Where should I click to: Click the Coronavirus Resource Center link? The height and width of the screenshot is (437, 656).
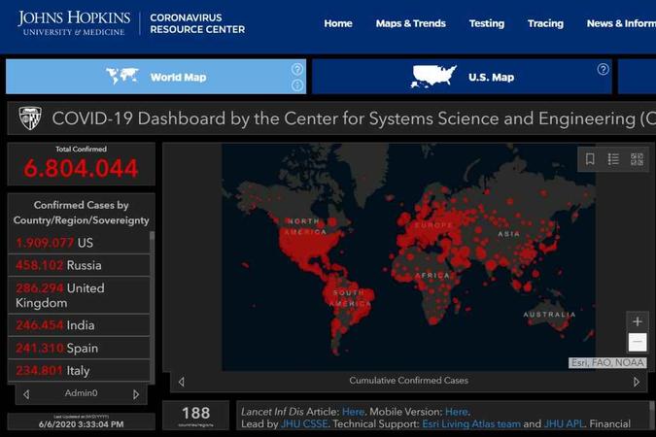click(197, 23)
